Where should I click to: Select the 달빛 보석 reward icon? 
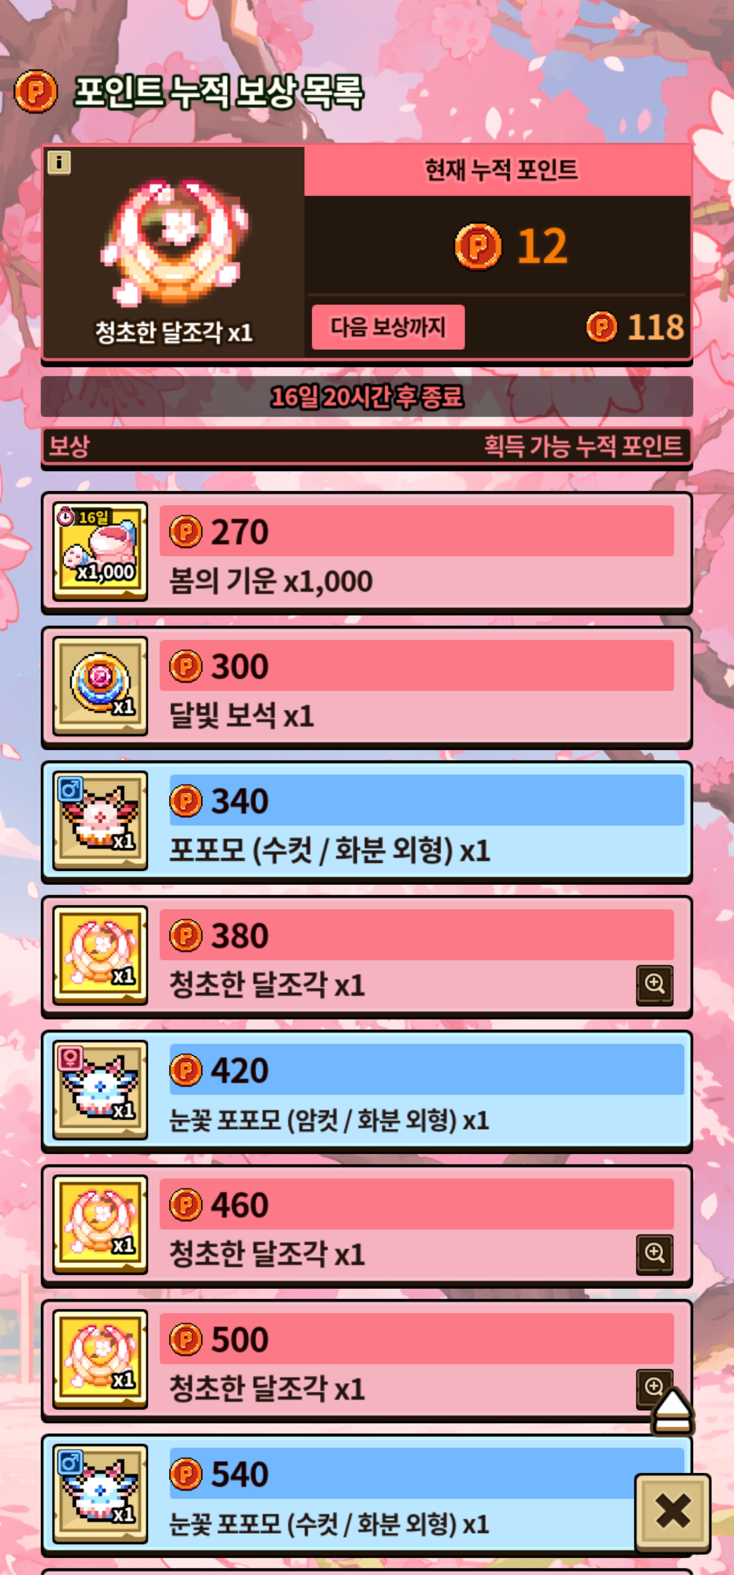click(x=100, y=686)
